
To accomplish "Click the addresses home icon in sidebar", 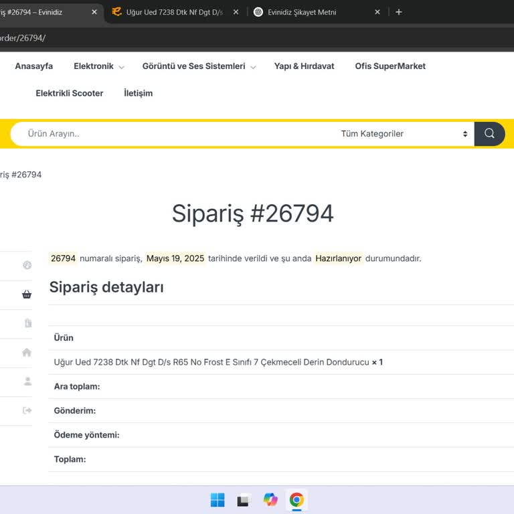I will tap(27, 352).
